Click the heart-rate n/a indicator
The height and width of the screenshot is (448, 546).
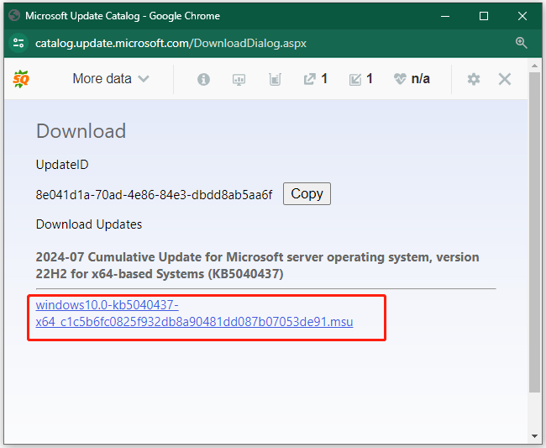[411, 79]
